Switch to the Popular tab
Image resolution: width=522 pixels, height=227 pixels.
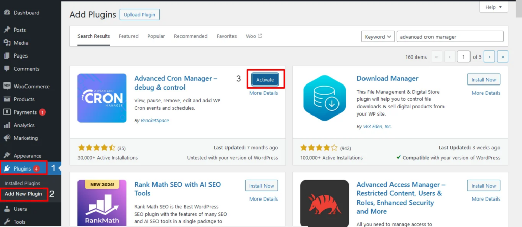156,36
